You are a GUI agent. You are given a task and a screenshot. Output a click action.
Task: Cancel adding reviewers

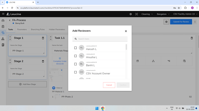[109, 85]
